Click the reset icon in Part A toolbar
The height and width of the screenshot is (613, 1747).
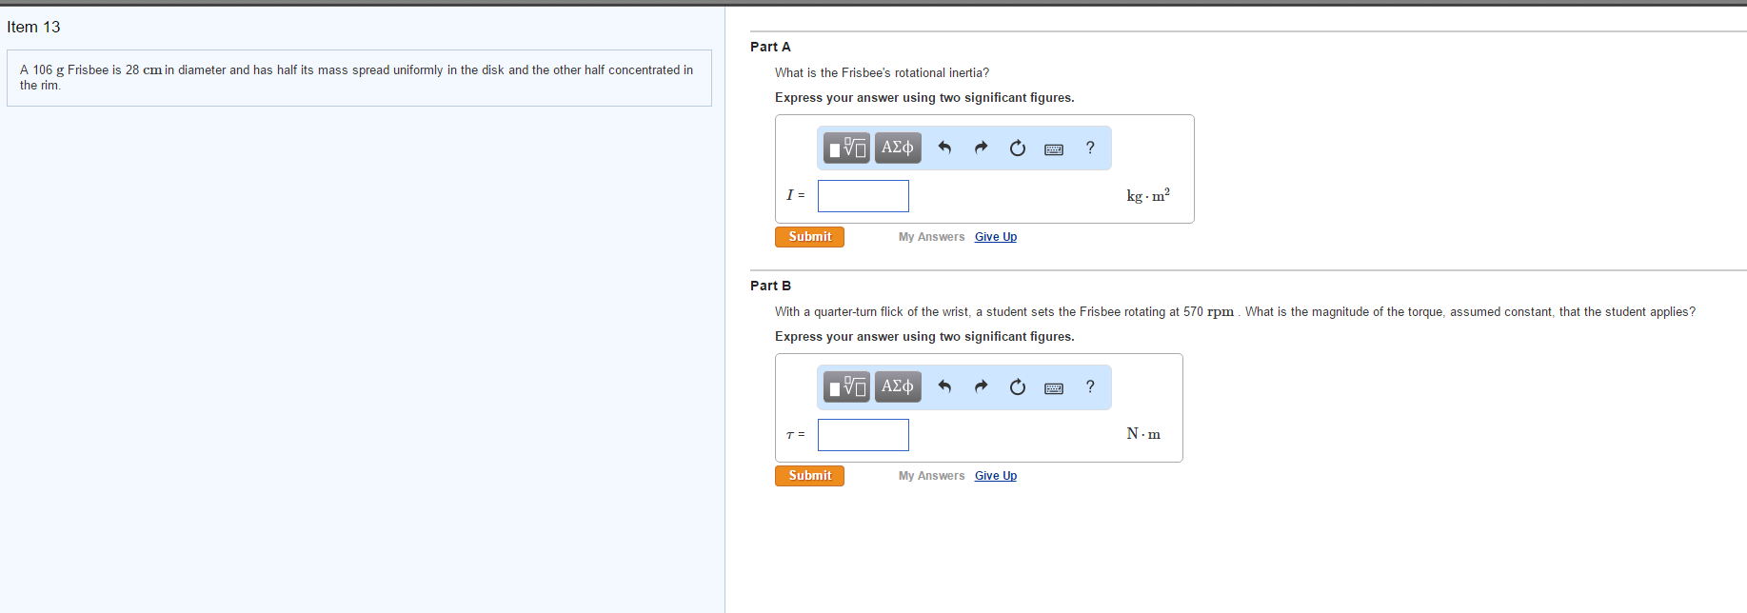tap(1018, 148)
